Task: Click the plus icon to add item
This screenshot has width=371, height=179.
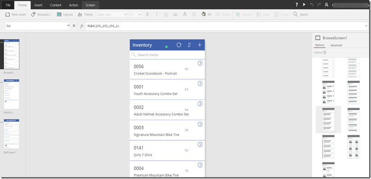Action: (x=199, y=45)
